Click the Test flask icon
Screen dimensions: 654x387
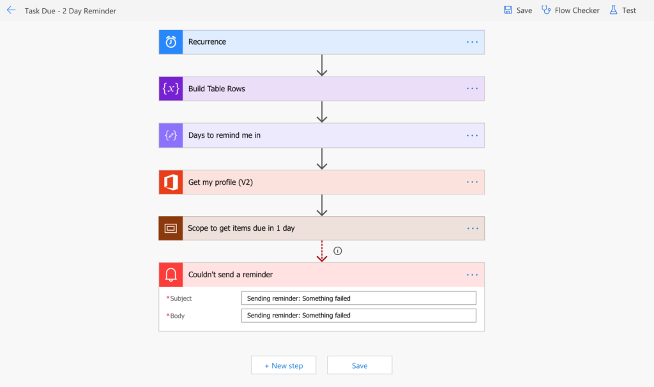(x=613, y=10)
